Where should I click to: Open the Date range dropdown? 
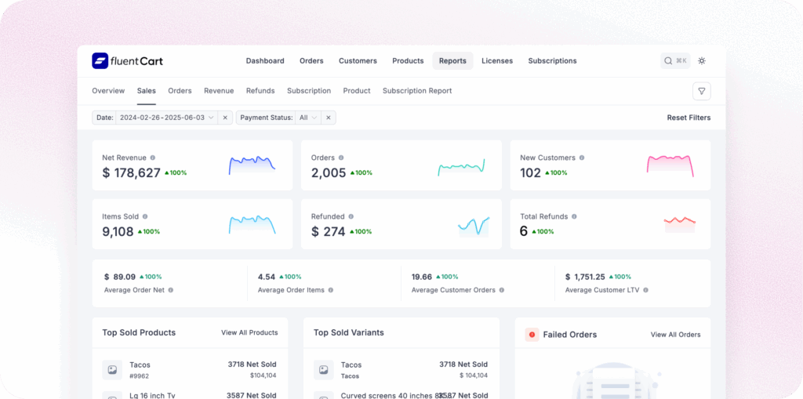tap(166, 118)
